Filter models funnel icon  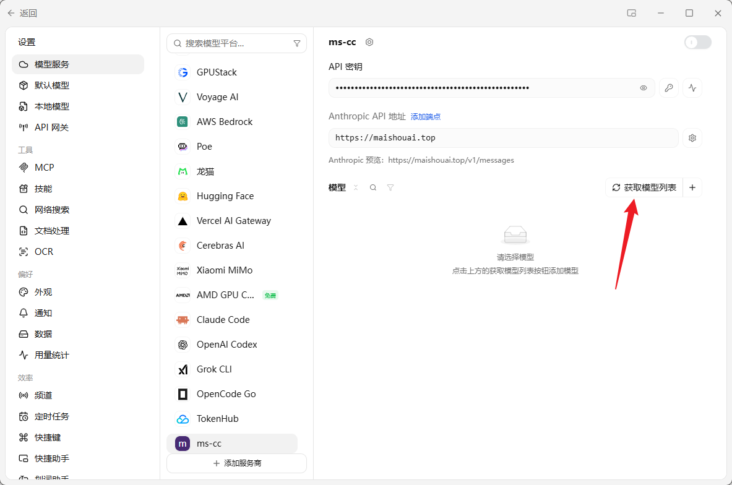390,187
